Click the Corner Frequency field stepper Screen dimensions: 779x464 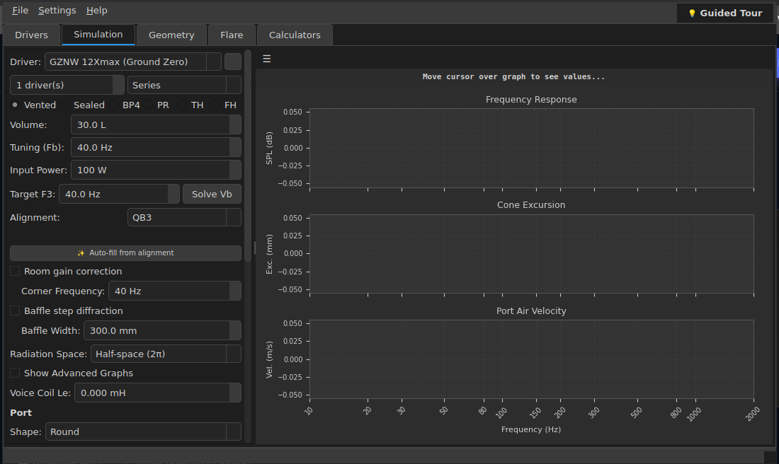click(x=236, y=291)
